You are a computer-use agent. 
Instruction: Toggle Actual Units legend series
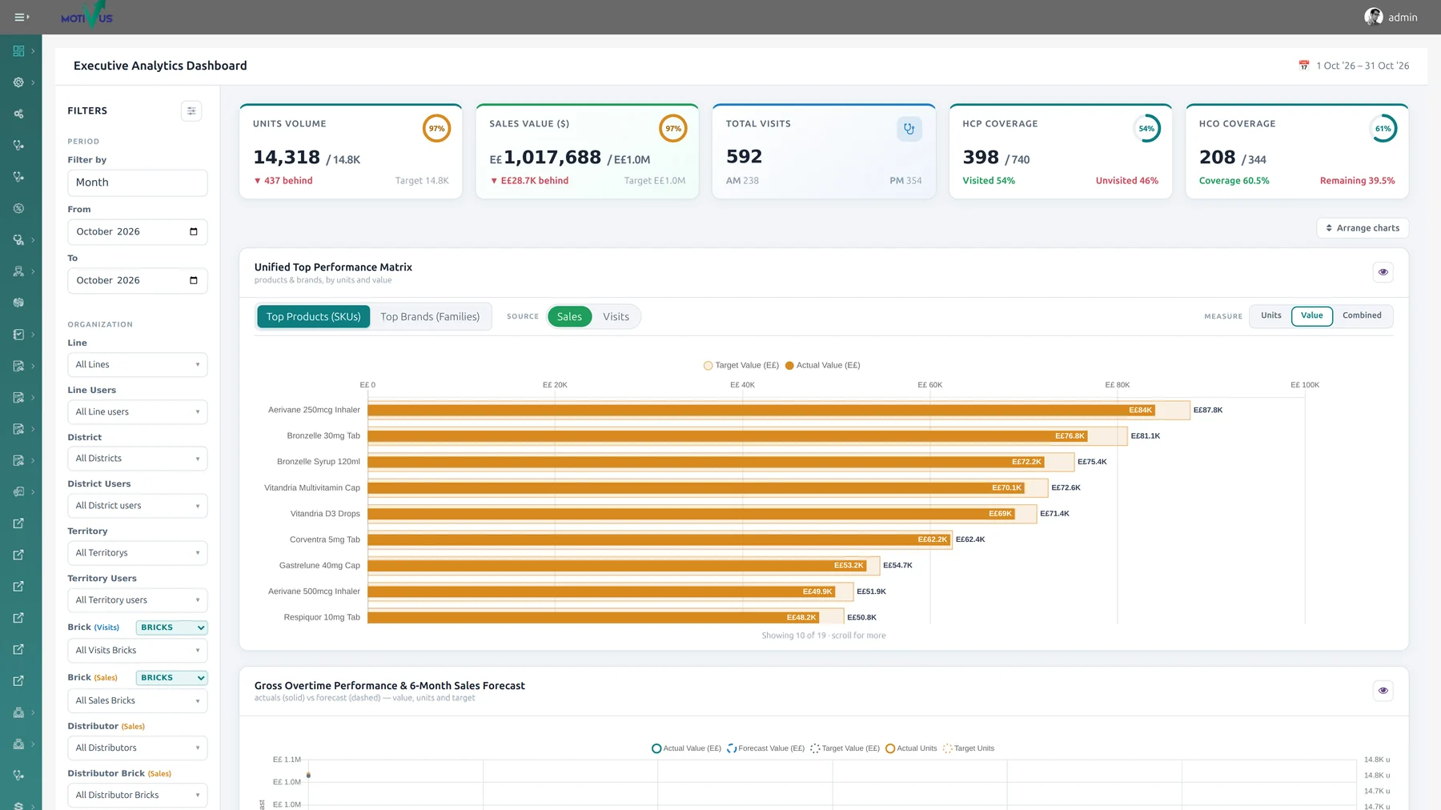911,749
